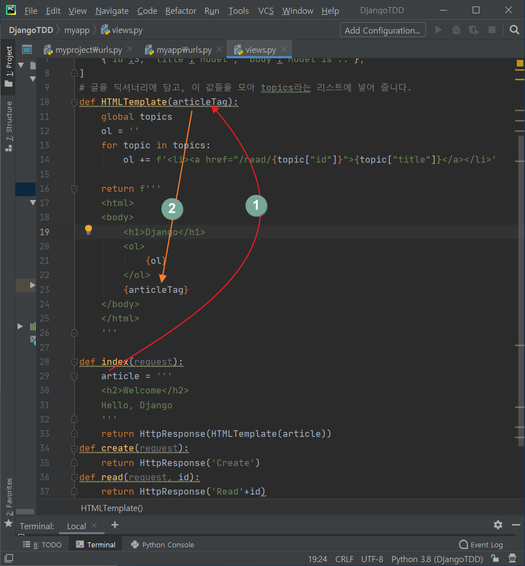
Task: Click Run with Coverage icon
Action: coord(474,30)
